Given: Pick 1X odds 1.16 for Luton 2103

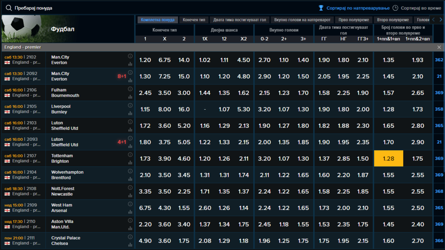Looking at the screenshot, I should [x=205, y=126].
